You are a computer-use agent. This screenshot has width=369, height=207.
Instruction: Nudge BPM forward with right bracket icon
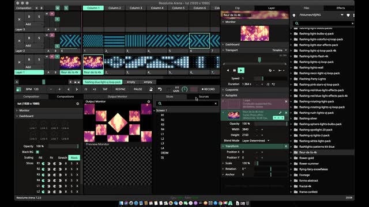[x=77, y=89]
